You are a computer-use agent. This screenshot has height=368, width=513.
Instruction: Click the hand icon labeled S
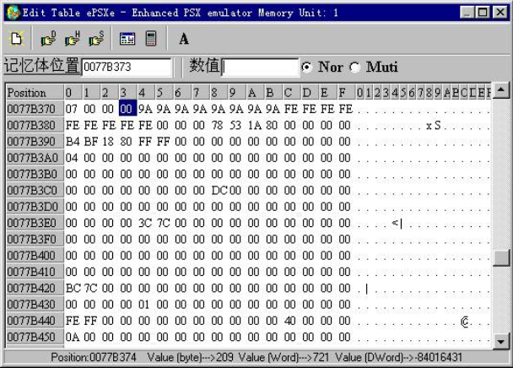click(96, 39)
